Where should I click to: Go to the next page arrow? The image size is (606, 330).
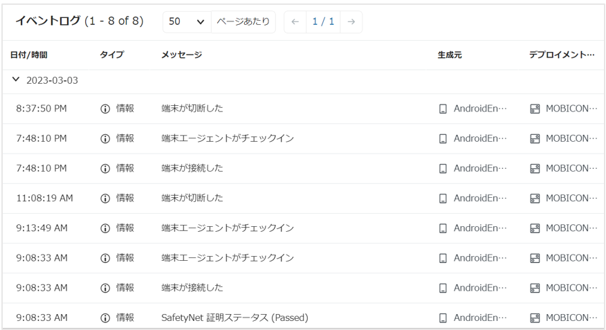[x=351, y=22]
